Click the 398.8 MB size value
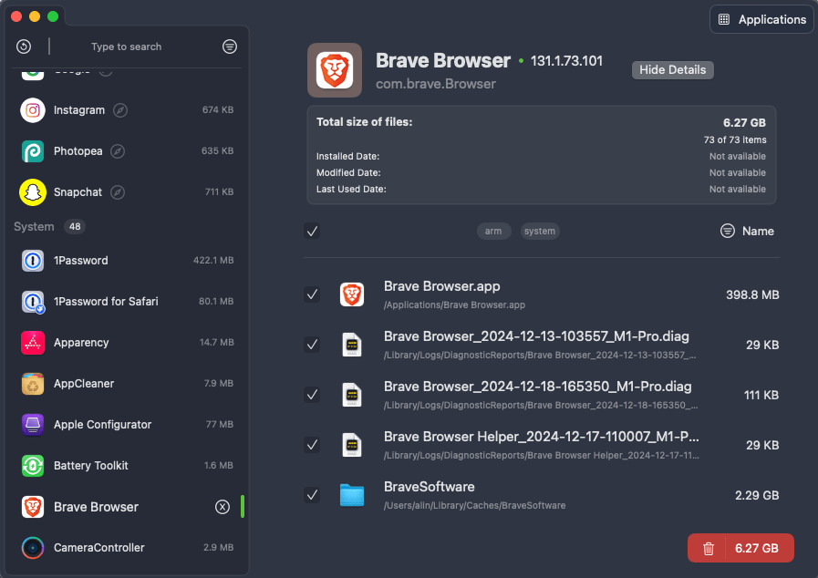818x578 pixels. coord(752,294)
